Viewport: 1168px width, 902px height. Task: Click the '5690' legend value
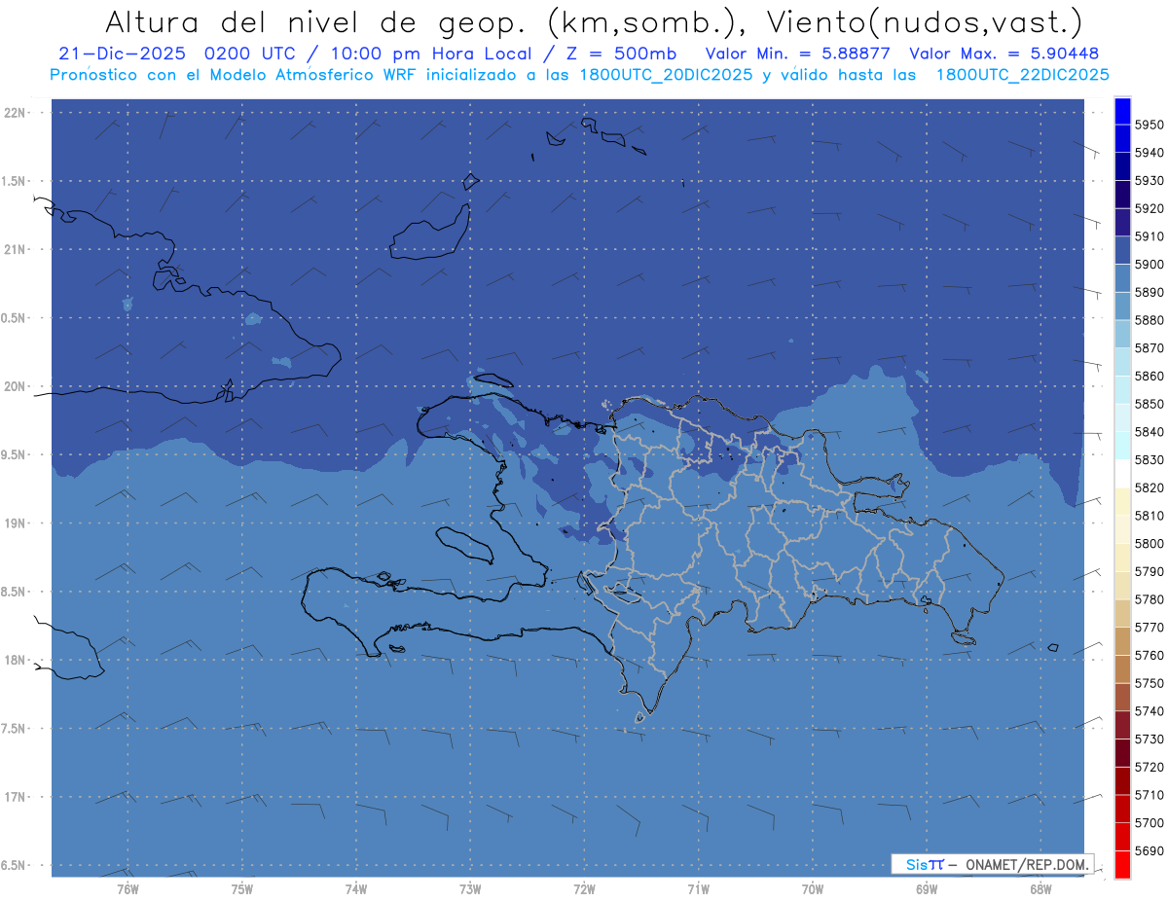(1149, 850)
